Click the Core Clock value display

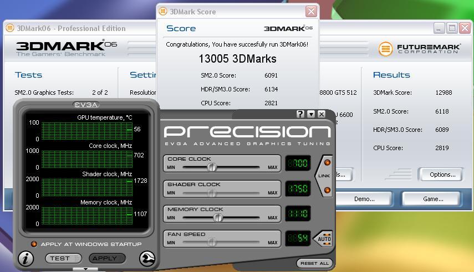298,163
